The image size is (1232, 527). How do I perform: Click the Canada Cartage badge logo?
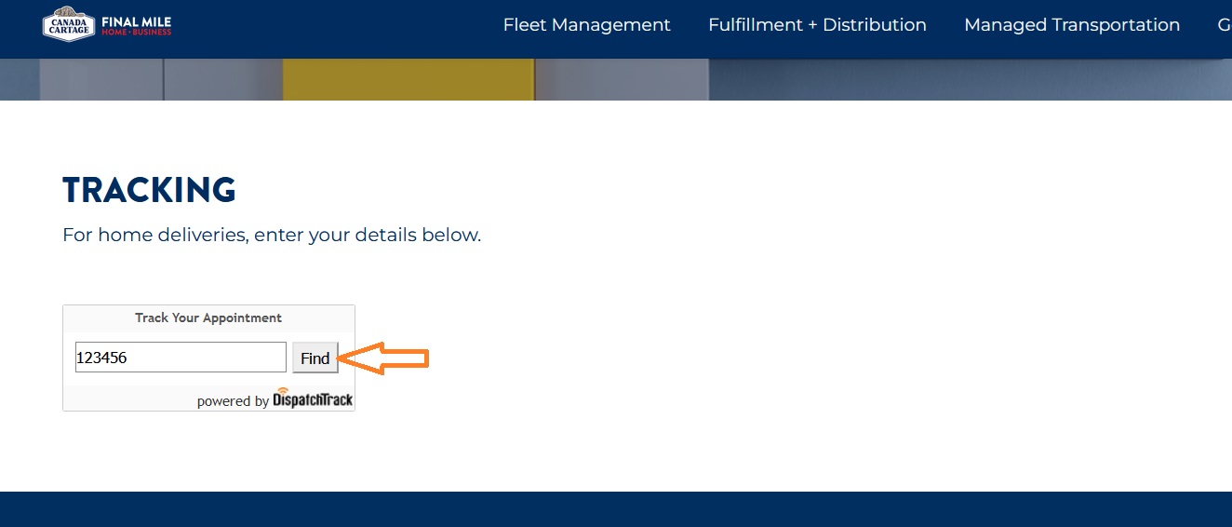coord(69,25)
